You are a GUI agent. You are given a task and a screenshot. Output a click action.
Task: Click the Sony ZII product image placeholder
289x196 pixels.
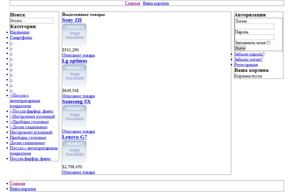(x=75, y=35)
